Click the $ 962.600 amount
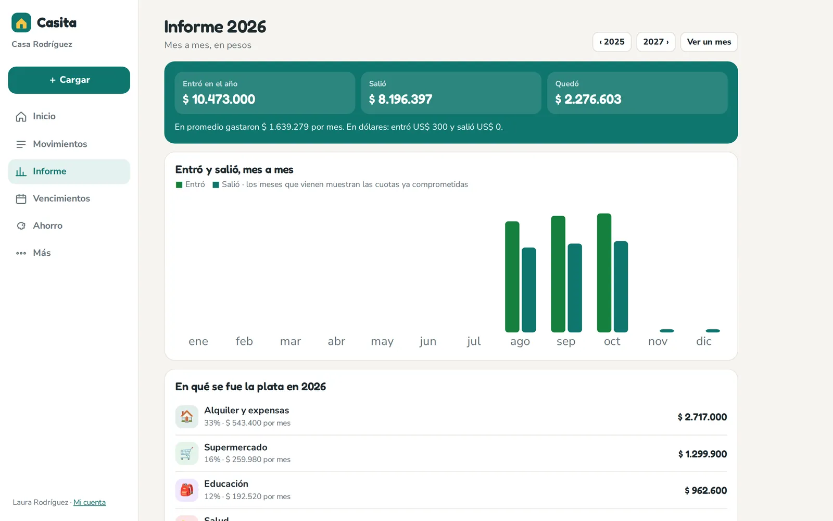Viewport: 833px width, 521px height. [x=705, y=491]
